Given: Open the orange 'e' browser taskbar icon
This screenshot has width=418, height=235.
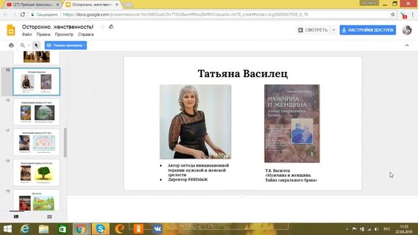Looking at the screenshot, I should coord(120,229).
